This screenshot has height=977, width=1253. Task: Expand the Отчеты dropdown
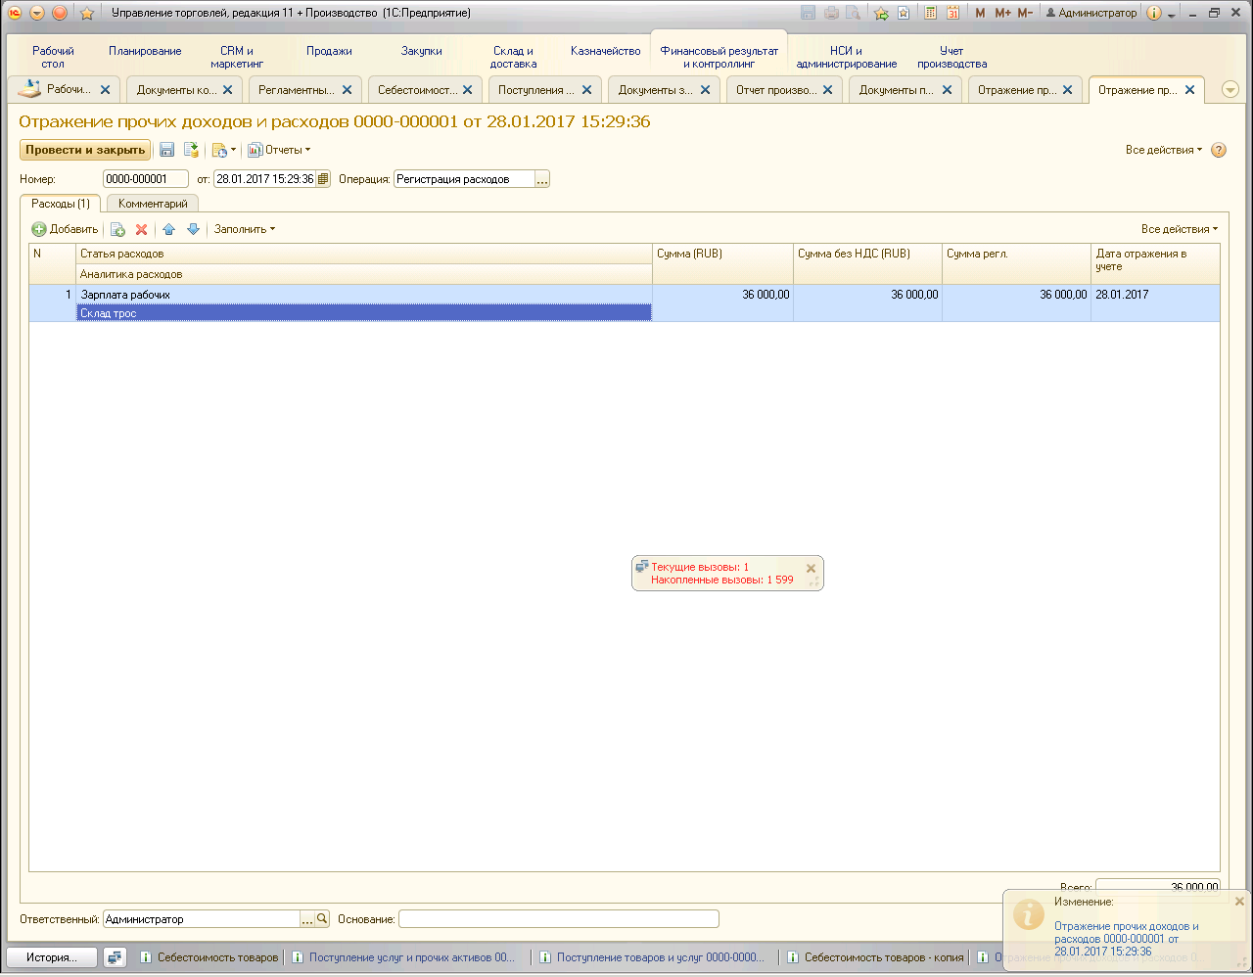pyautogui.click(x=280, y=150)
